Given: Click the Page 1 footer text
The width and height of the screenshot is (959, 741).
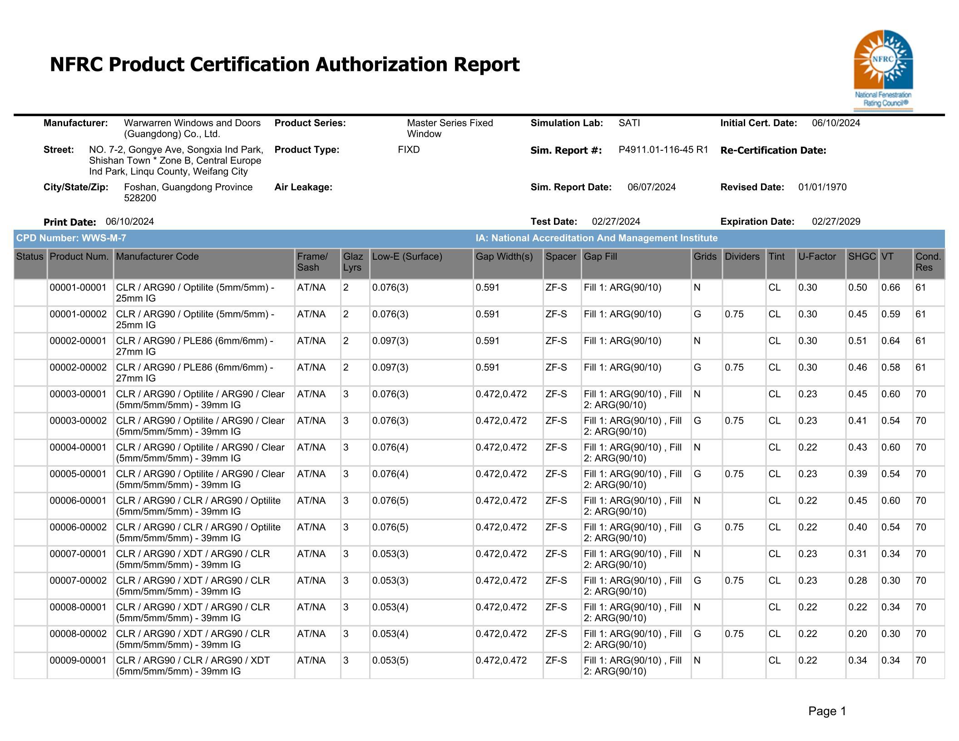Looking at the screenshot, I should (827, 711).
